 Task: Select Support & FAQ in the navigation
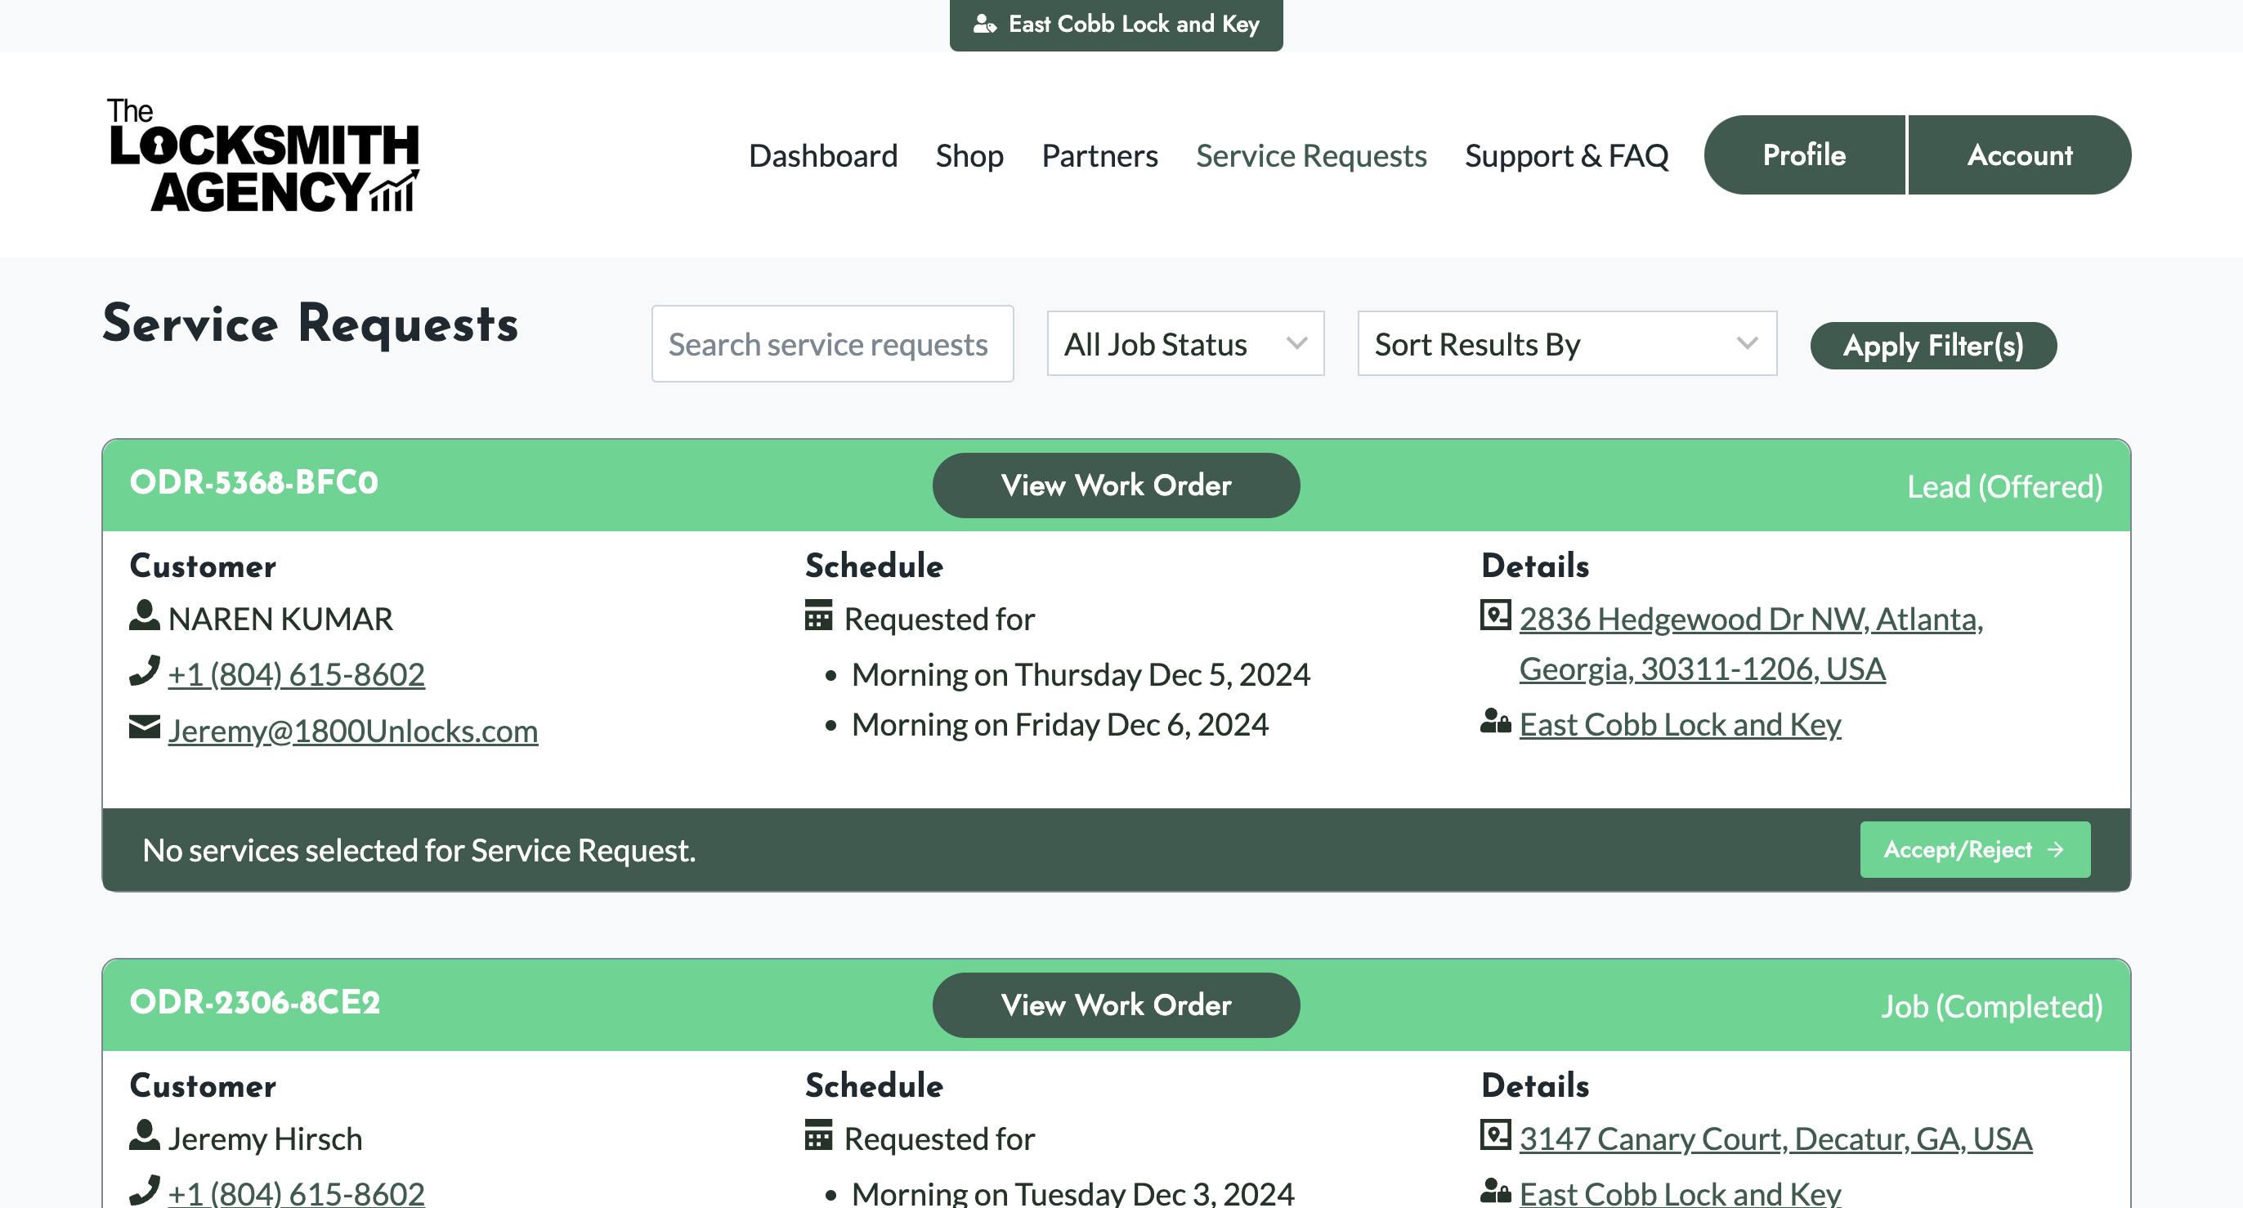[1566, 156]
